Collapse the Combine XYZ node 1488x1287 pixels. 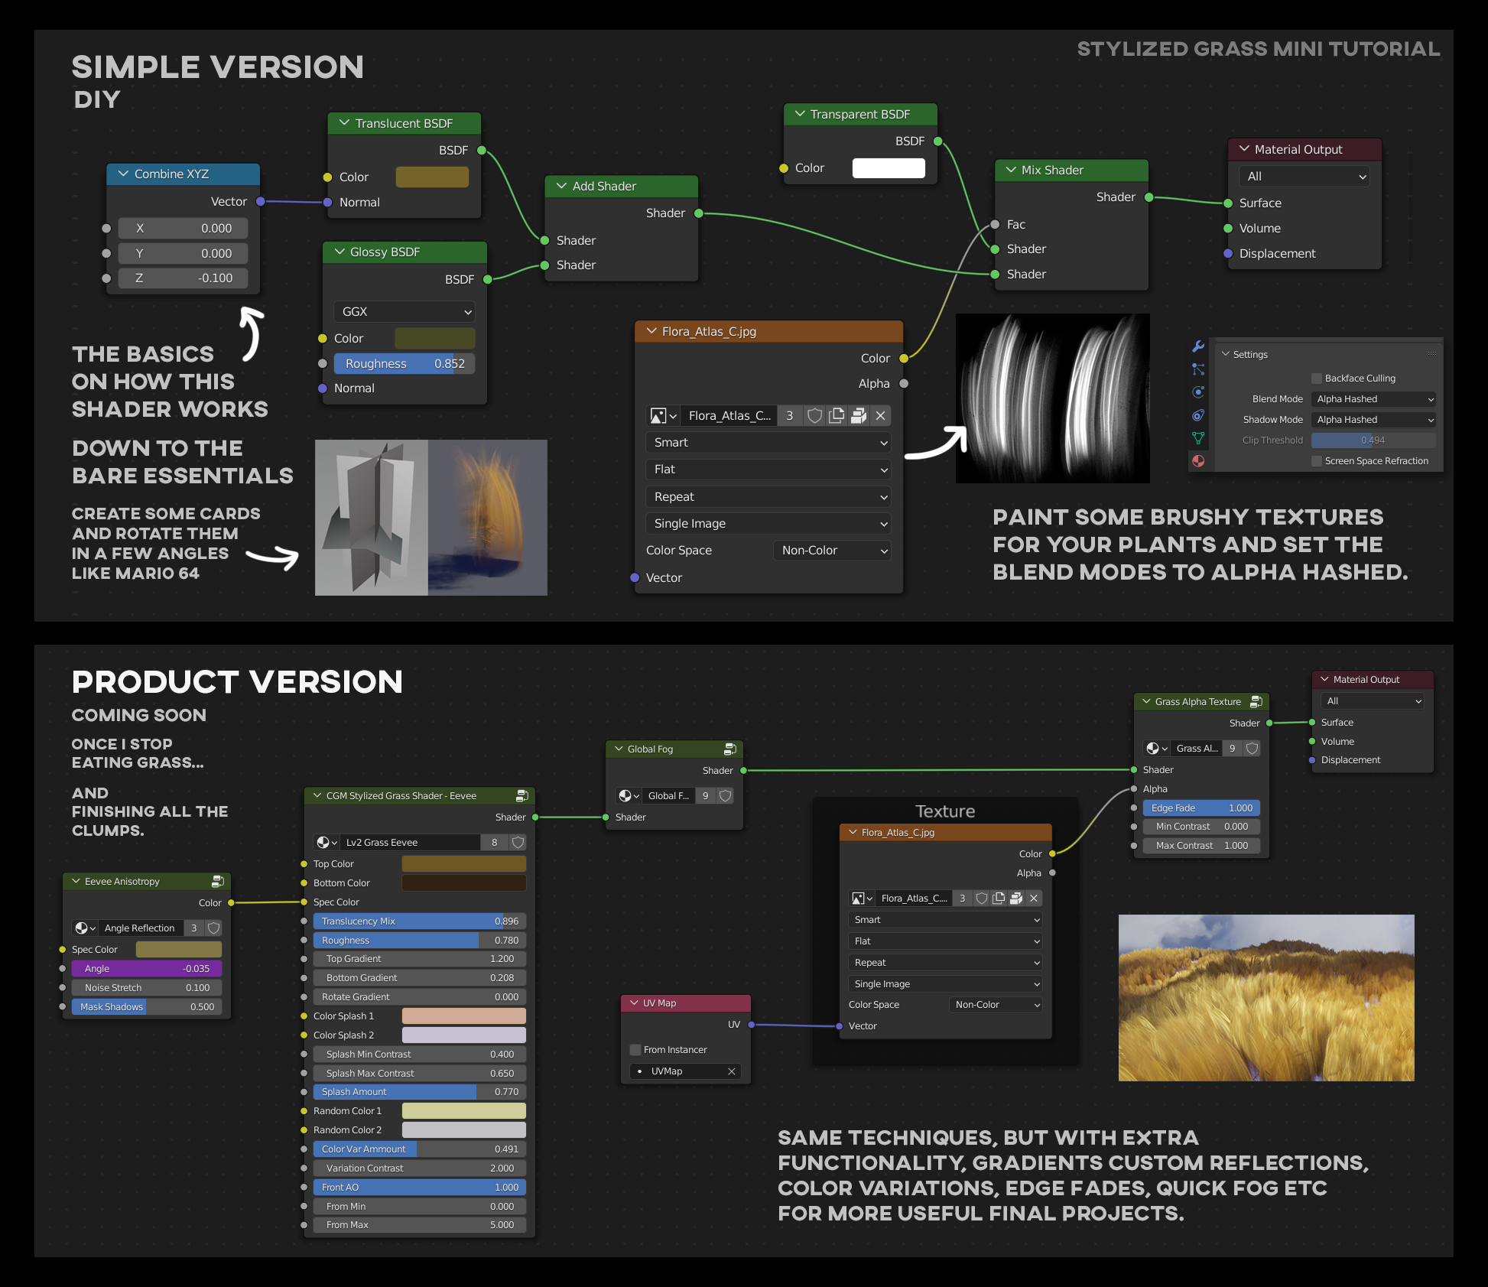pyautogui.click(x=123, y=174)
